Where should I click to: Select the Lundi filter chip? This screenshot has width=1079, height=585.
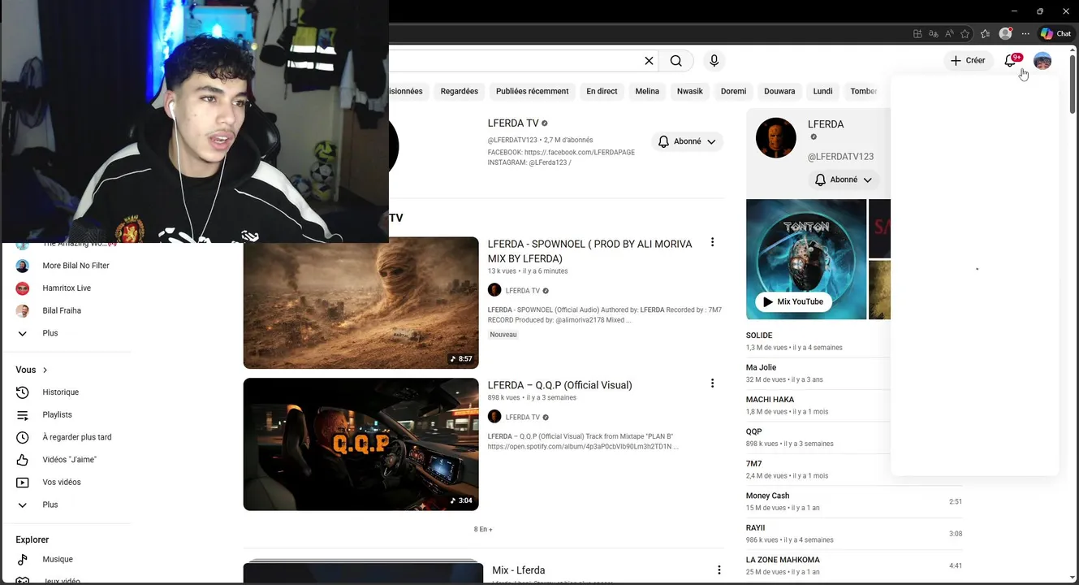coord(823,91)
